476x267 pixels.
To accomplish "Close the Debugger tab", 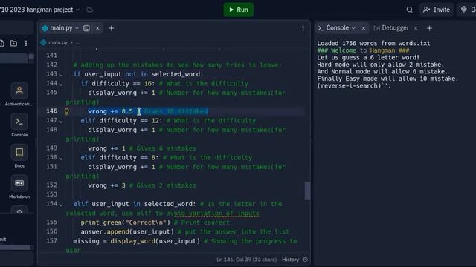I will coord(416,28).
